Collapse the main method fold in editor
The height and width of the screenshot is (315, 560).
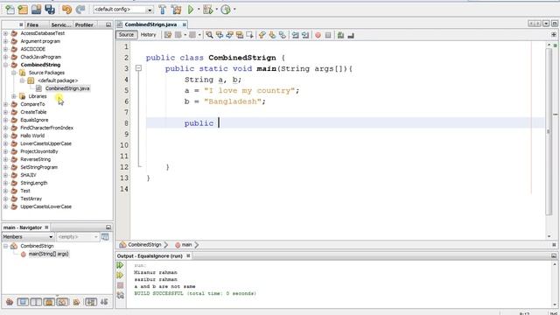138,68
